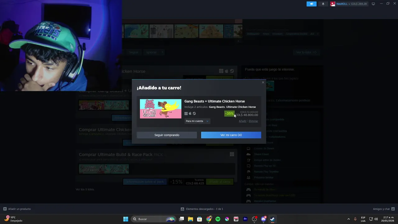Switch Steam to Big Picture mode icon

click(x=373, y=4)
